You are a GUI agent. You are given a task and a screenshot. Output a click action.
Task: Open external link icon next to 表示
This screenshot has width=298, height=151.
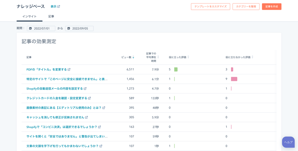click(x=58, y=6)
